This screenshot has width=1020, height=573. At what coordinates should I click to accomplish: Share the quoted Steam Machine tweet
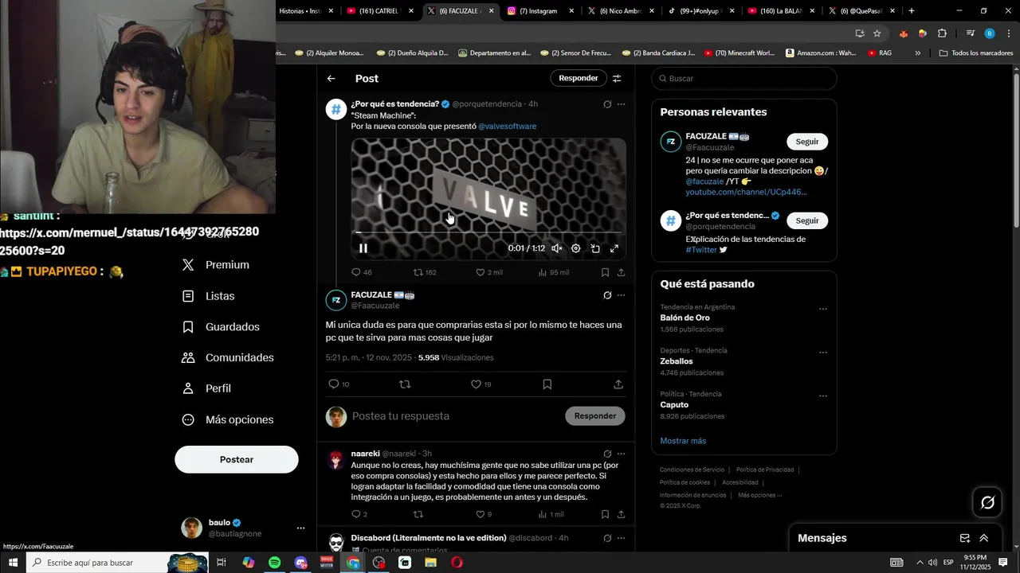(621, 272)
